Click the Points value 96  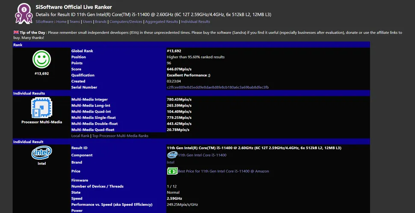(x=169, y=63)
